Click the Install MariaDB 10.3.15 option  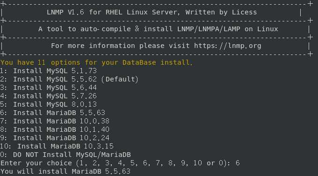click(57, 146)
